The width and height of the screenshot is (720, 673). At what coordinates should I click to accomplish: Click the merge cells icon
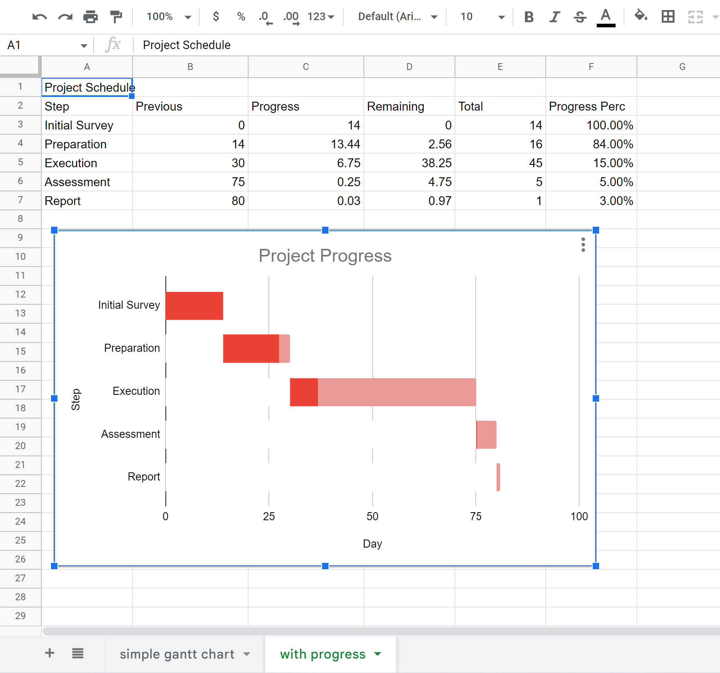pos(695,17)
